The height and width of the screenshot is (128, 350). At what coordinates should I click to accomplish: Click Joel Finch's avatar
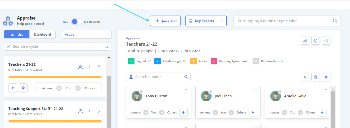pos(206,96)
